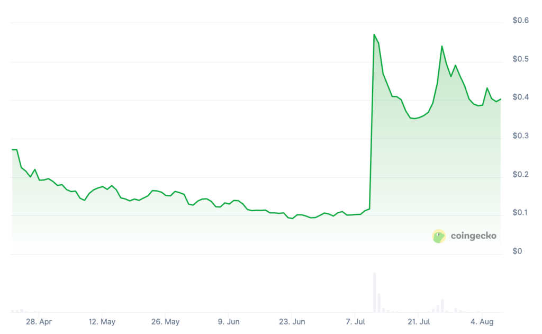This screenshot has width=542, height=334.
Task: Select the 12. May date label
Action: coord(102,322)
